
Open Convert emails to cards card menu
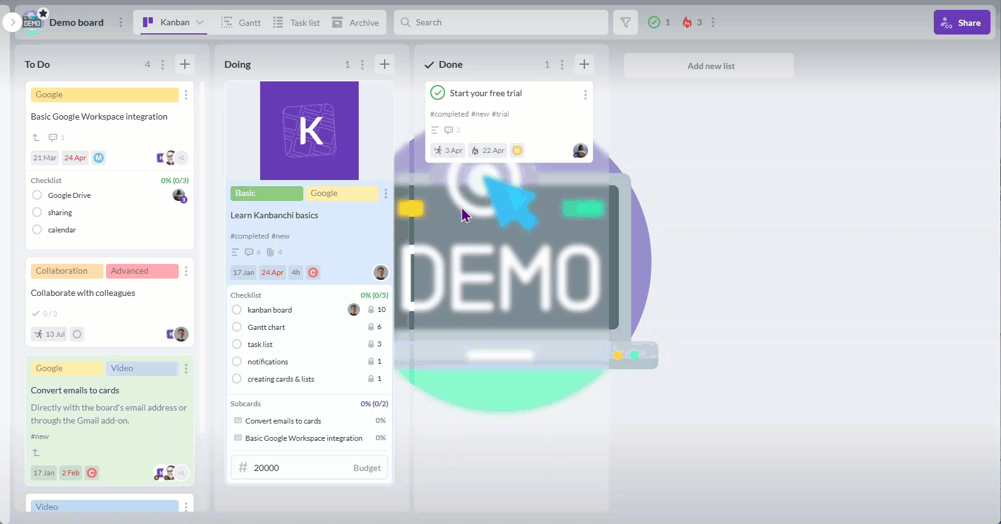(x=186, y=369)
